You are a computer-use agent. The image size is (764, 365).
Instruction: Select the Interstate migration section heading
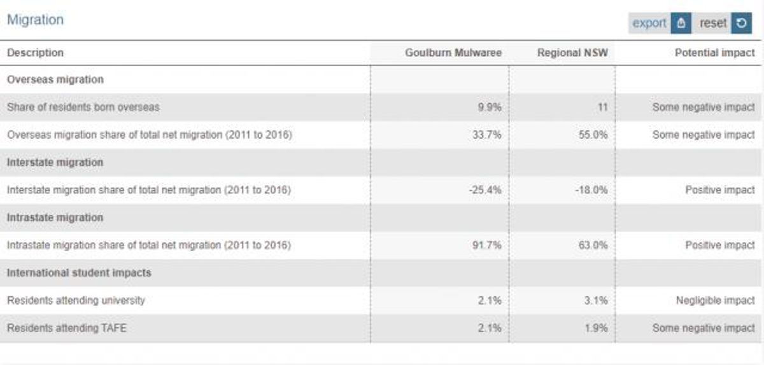[55, 162]
